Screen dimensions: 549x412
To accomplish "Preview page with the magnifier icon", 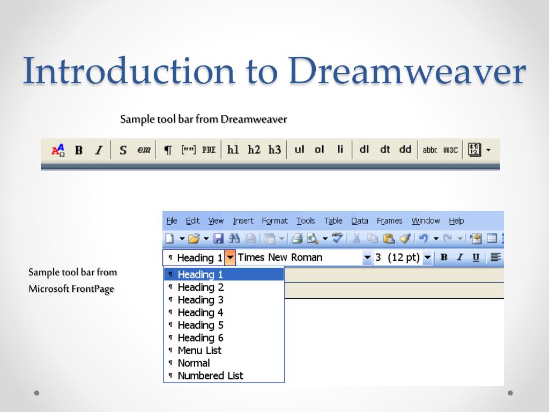I will pyautogui.click(x=313, y=239).
